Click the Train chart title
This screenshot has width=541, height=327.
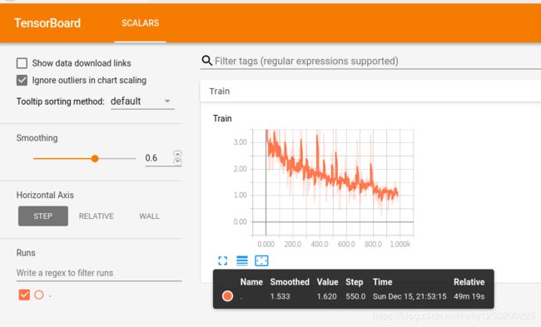click(x=222, y=118)
